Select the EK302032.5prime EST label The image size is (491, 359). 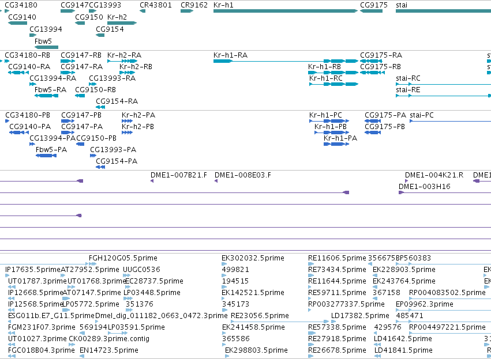click(x=253, y=258)
